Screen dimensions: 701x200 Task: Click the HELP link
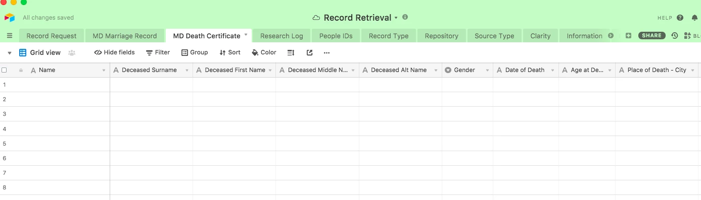[x=665, y=18]
